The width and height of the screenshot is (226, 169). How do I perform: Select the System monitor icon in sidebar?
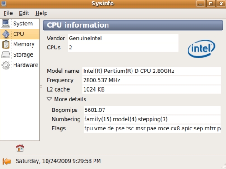(6, 24)
